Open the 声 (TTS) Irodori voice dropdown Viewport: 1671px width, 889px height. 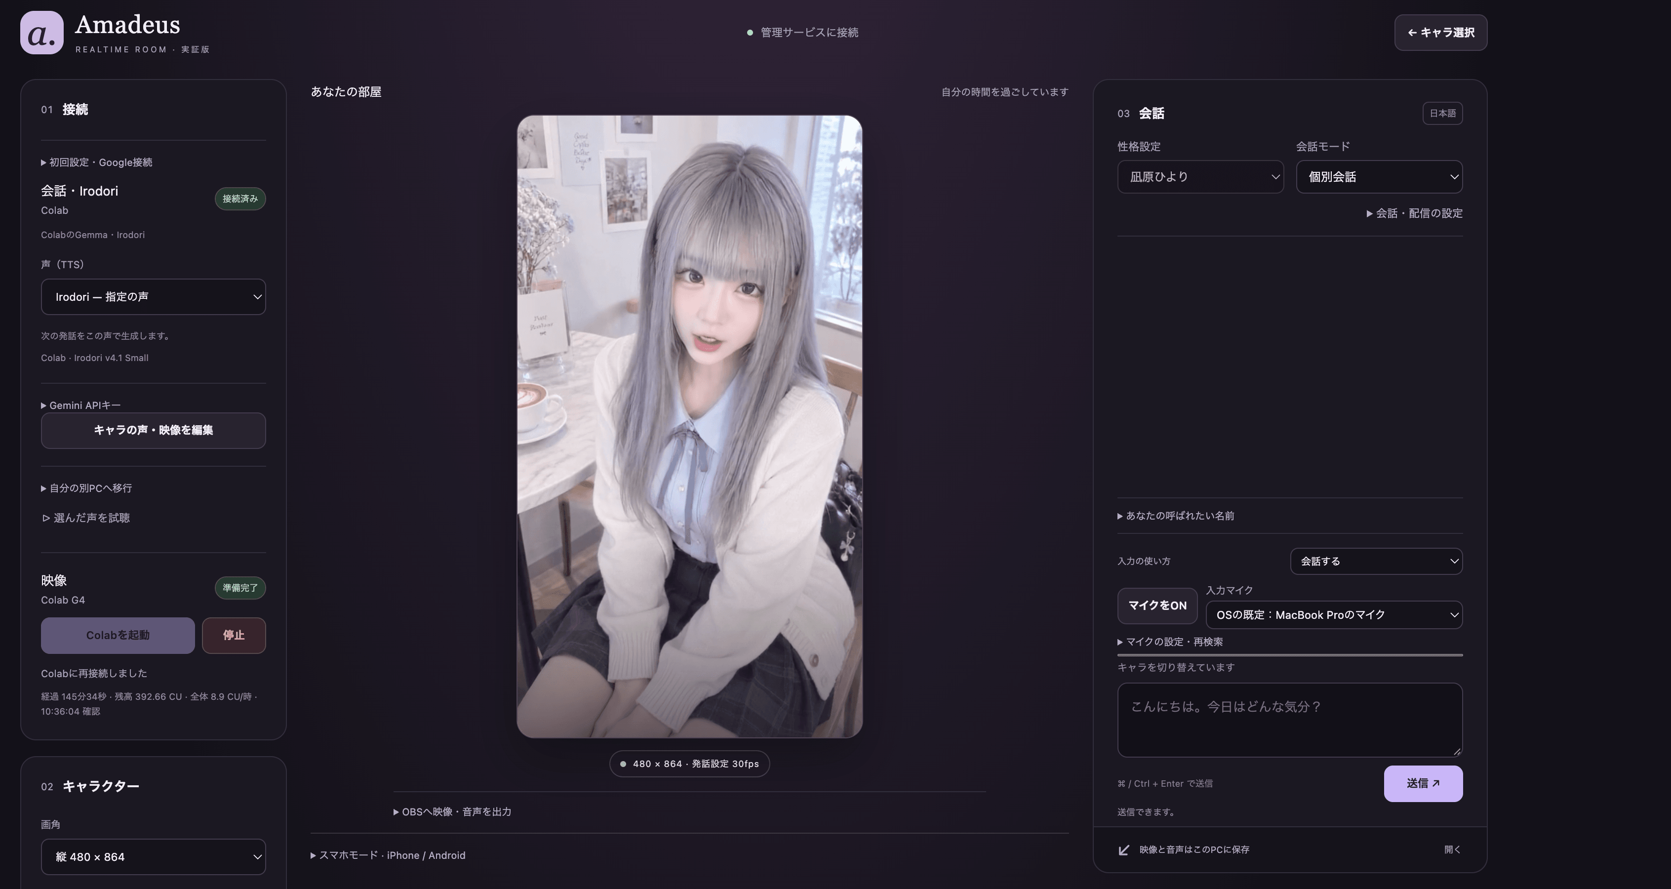click(153, 297)
